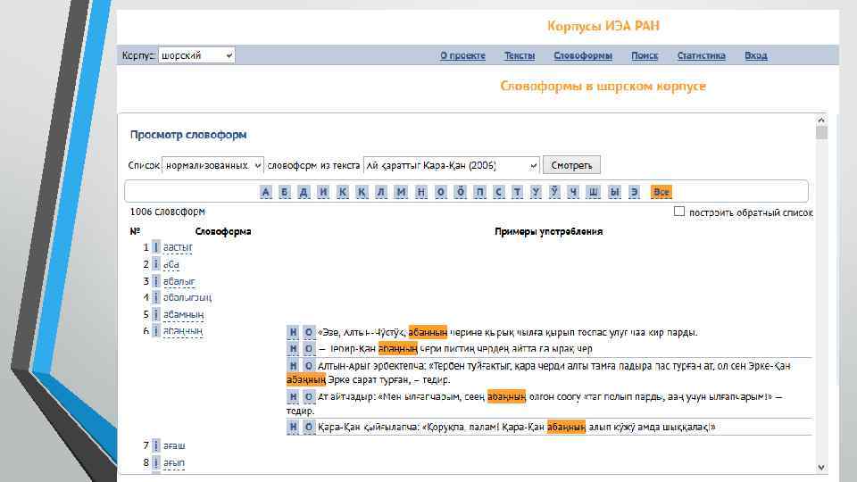857x482 pixels.
Task: Filter word forms by letter Д
Action: (x=304, y=192)
